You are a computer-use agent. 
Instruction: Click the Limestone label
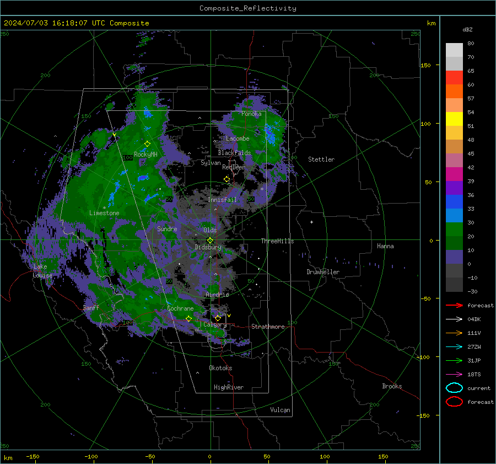pyautogui.click(x=104, y=213)
